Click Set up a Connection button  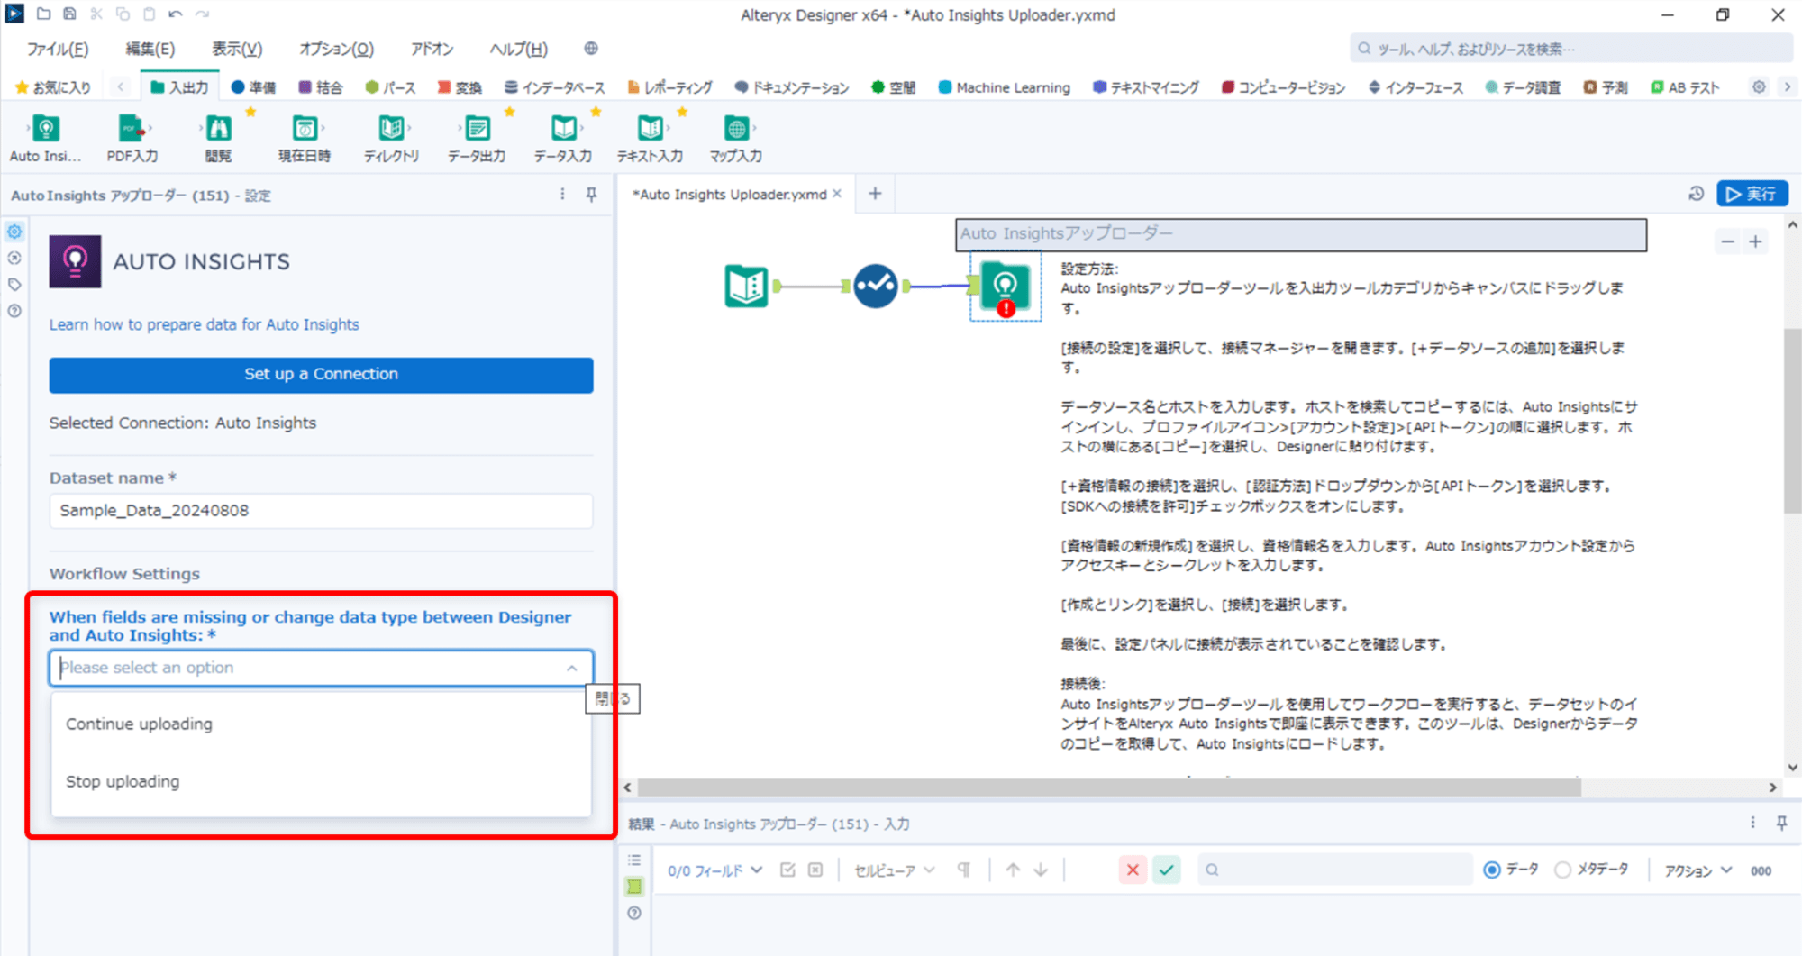321,374
